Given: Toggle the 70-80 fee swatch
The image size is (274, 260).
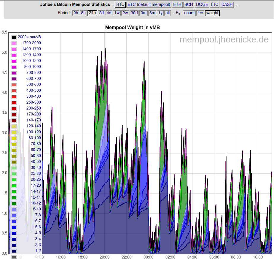Looking at the screenshot, I should [x=14, y=144].
